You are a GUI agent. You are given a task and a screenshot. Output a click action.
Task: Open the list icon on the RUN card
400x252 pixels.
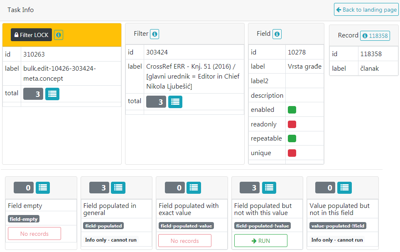(x=269, y=188)
